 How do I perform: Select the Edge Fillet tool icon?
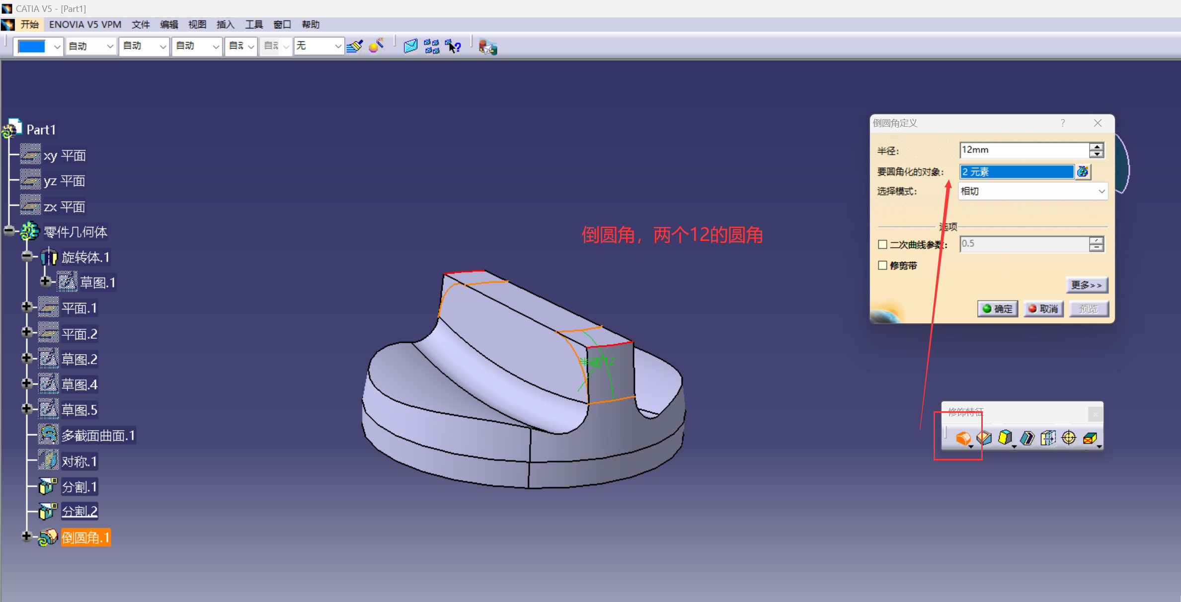963,438
